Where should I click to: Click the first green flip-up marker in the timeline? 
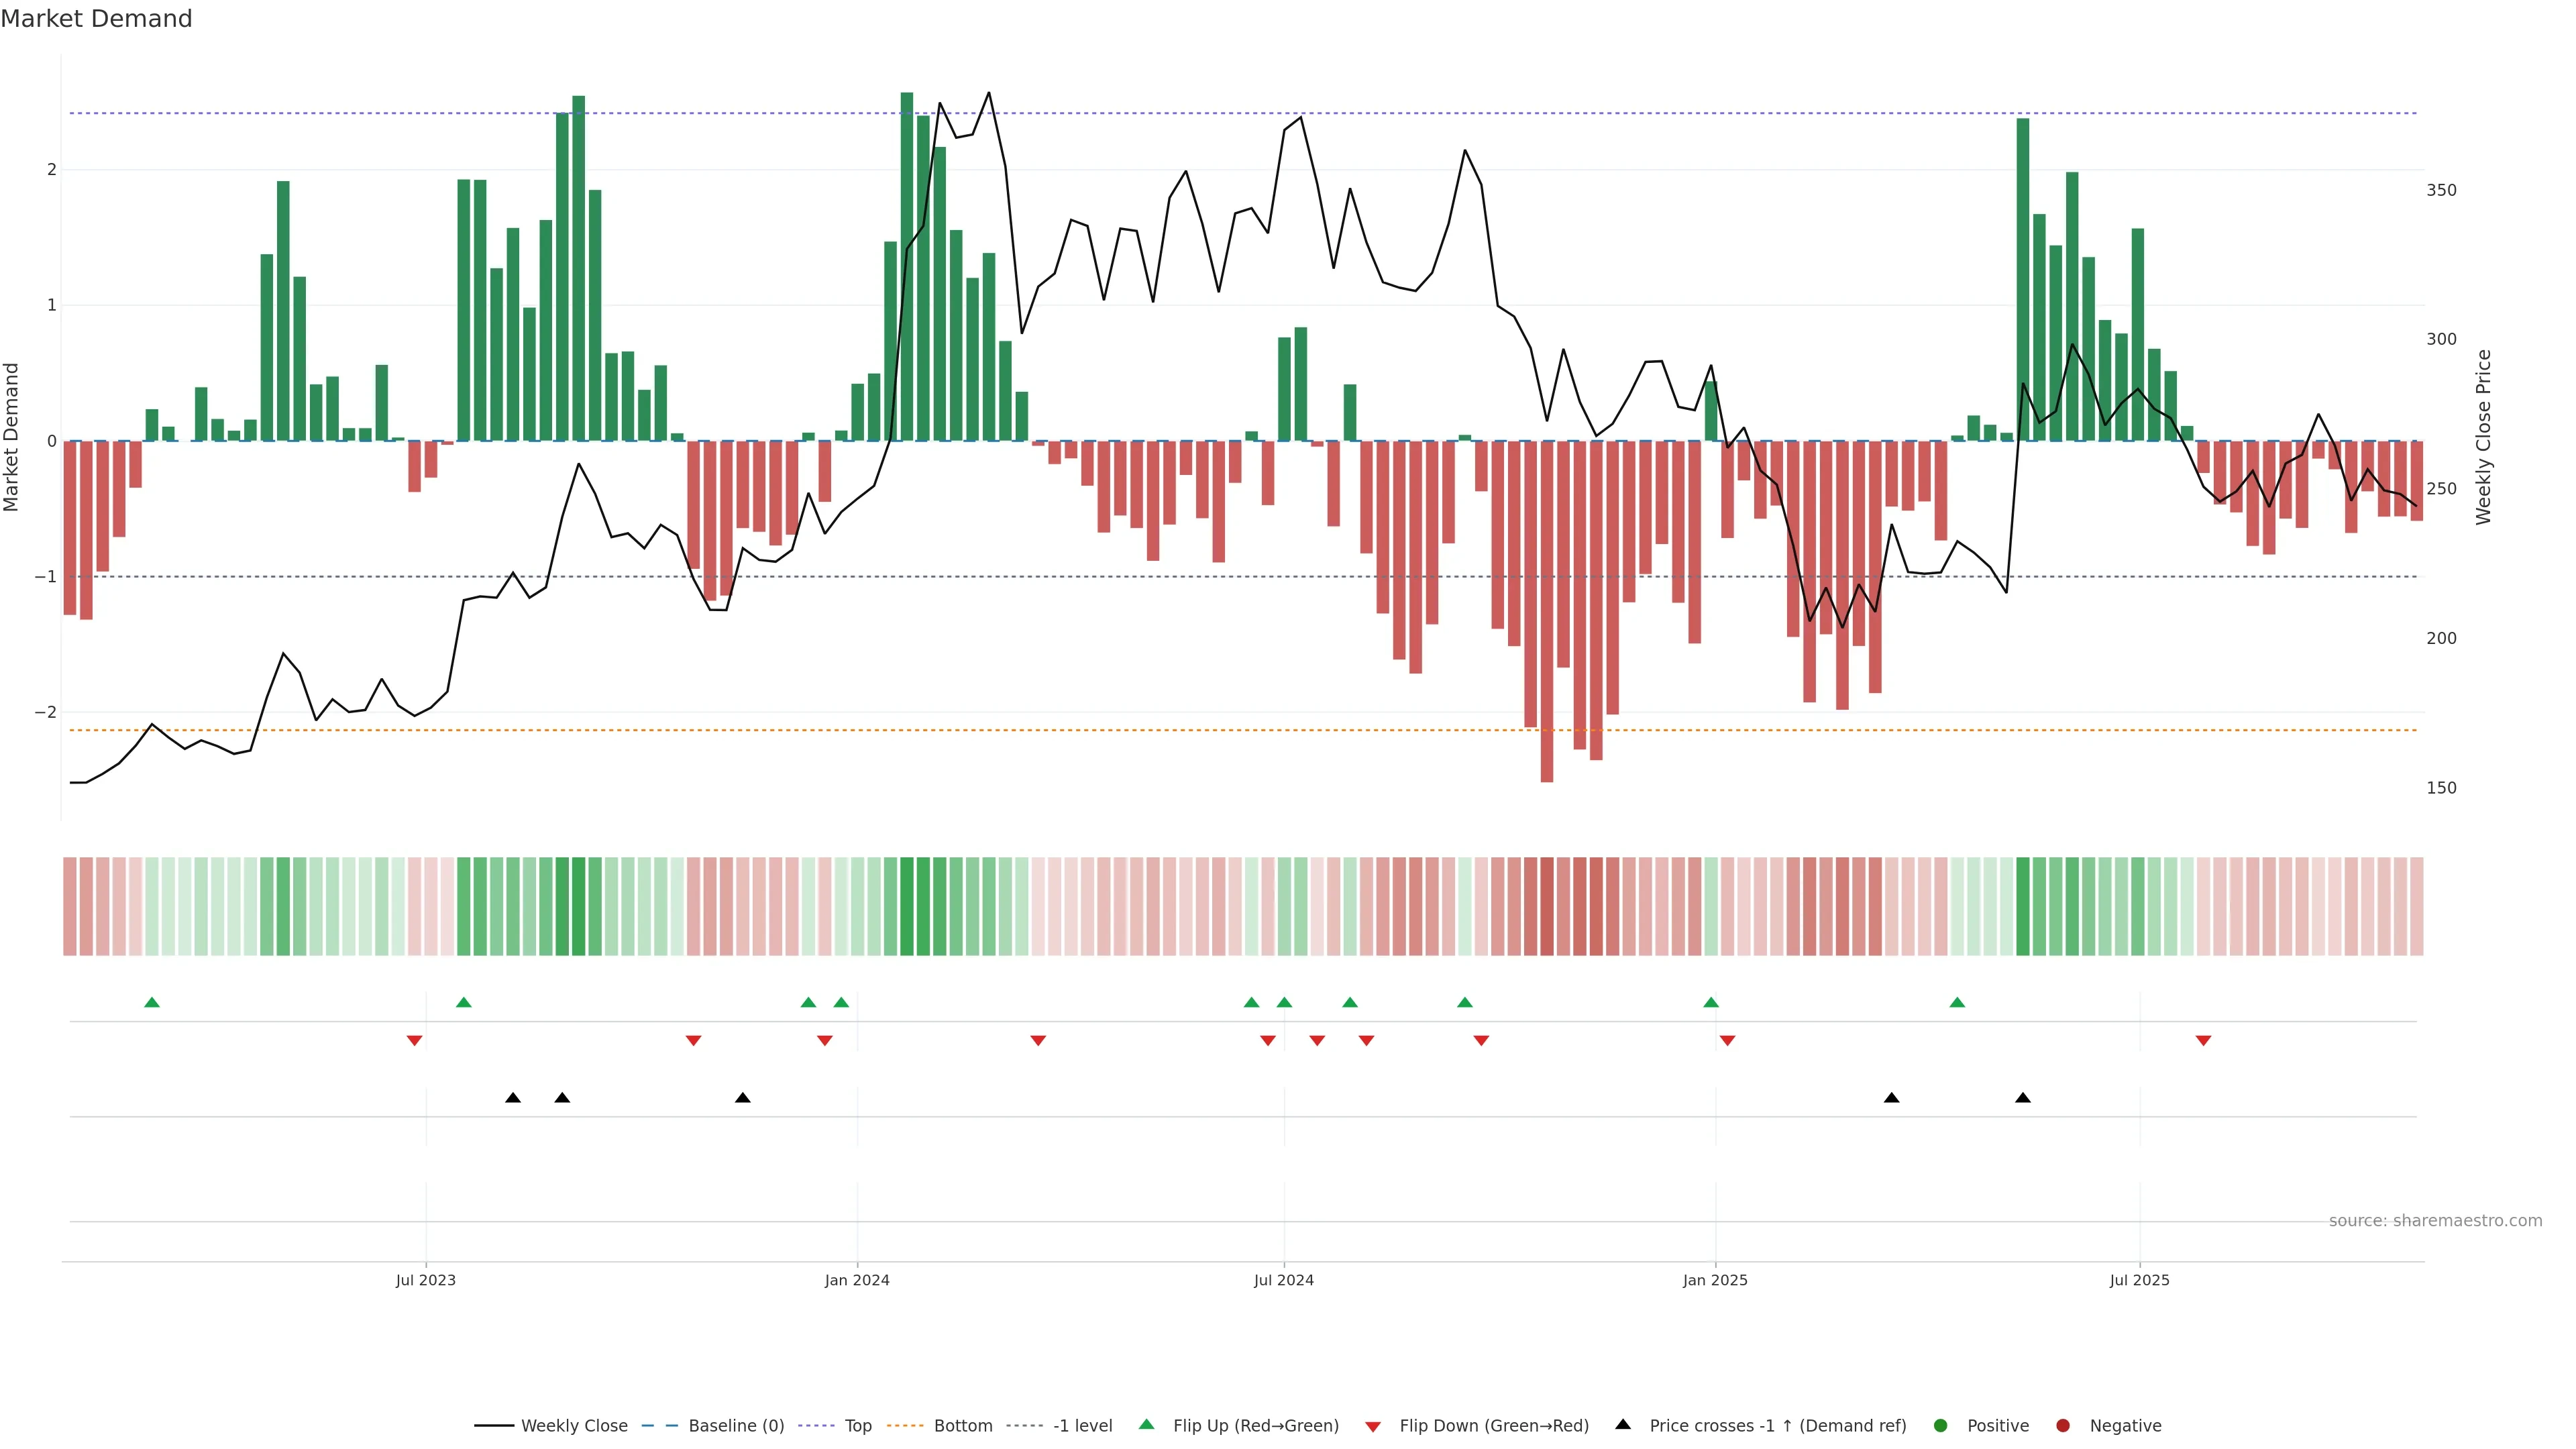click(x=152, y=1003)
